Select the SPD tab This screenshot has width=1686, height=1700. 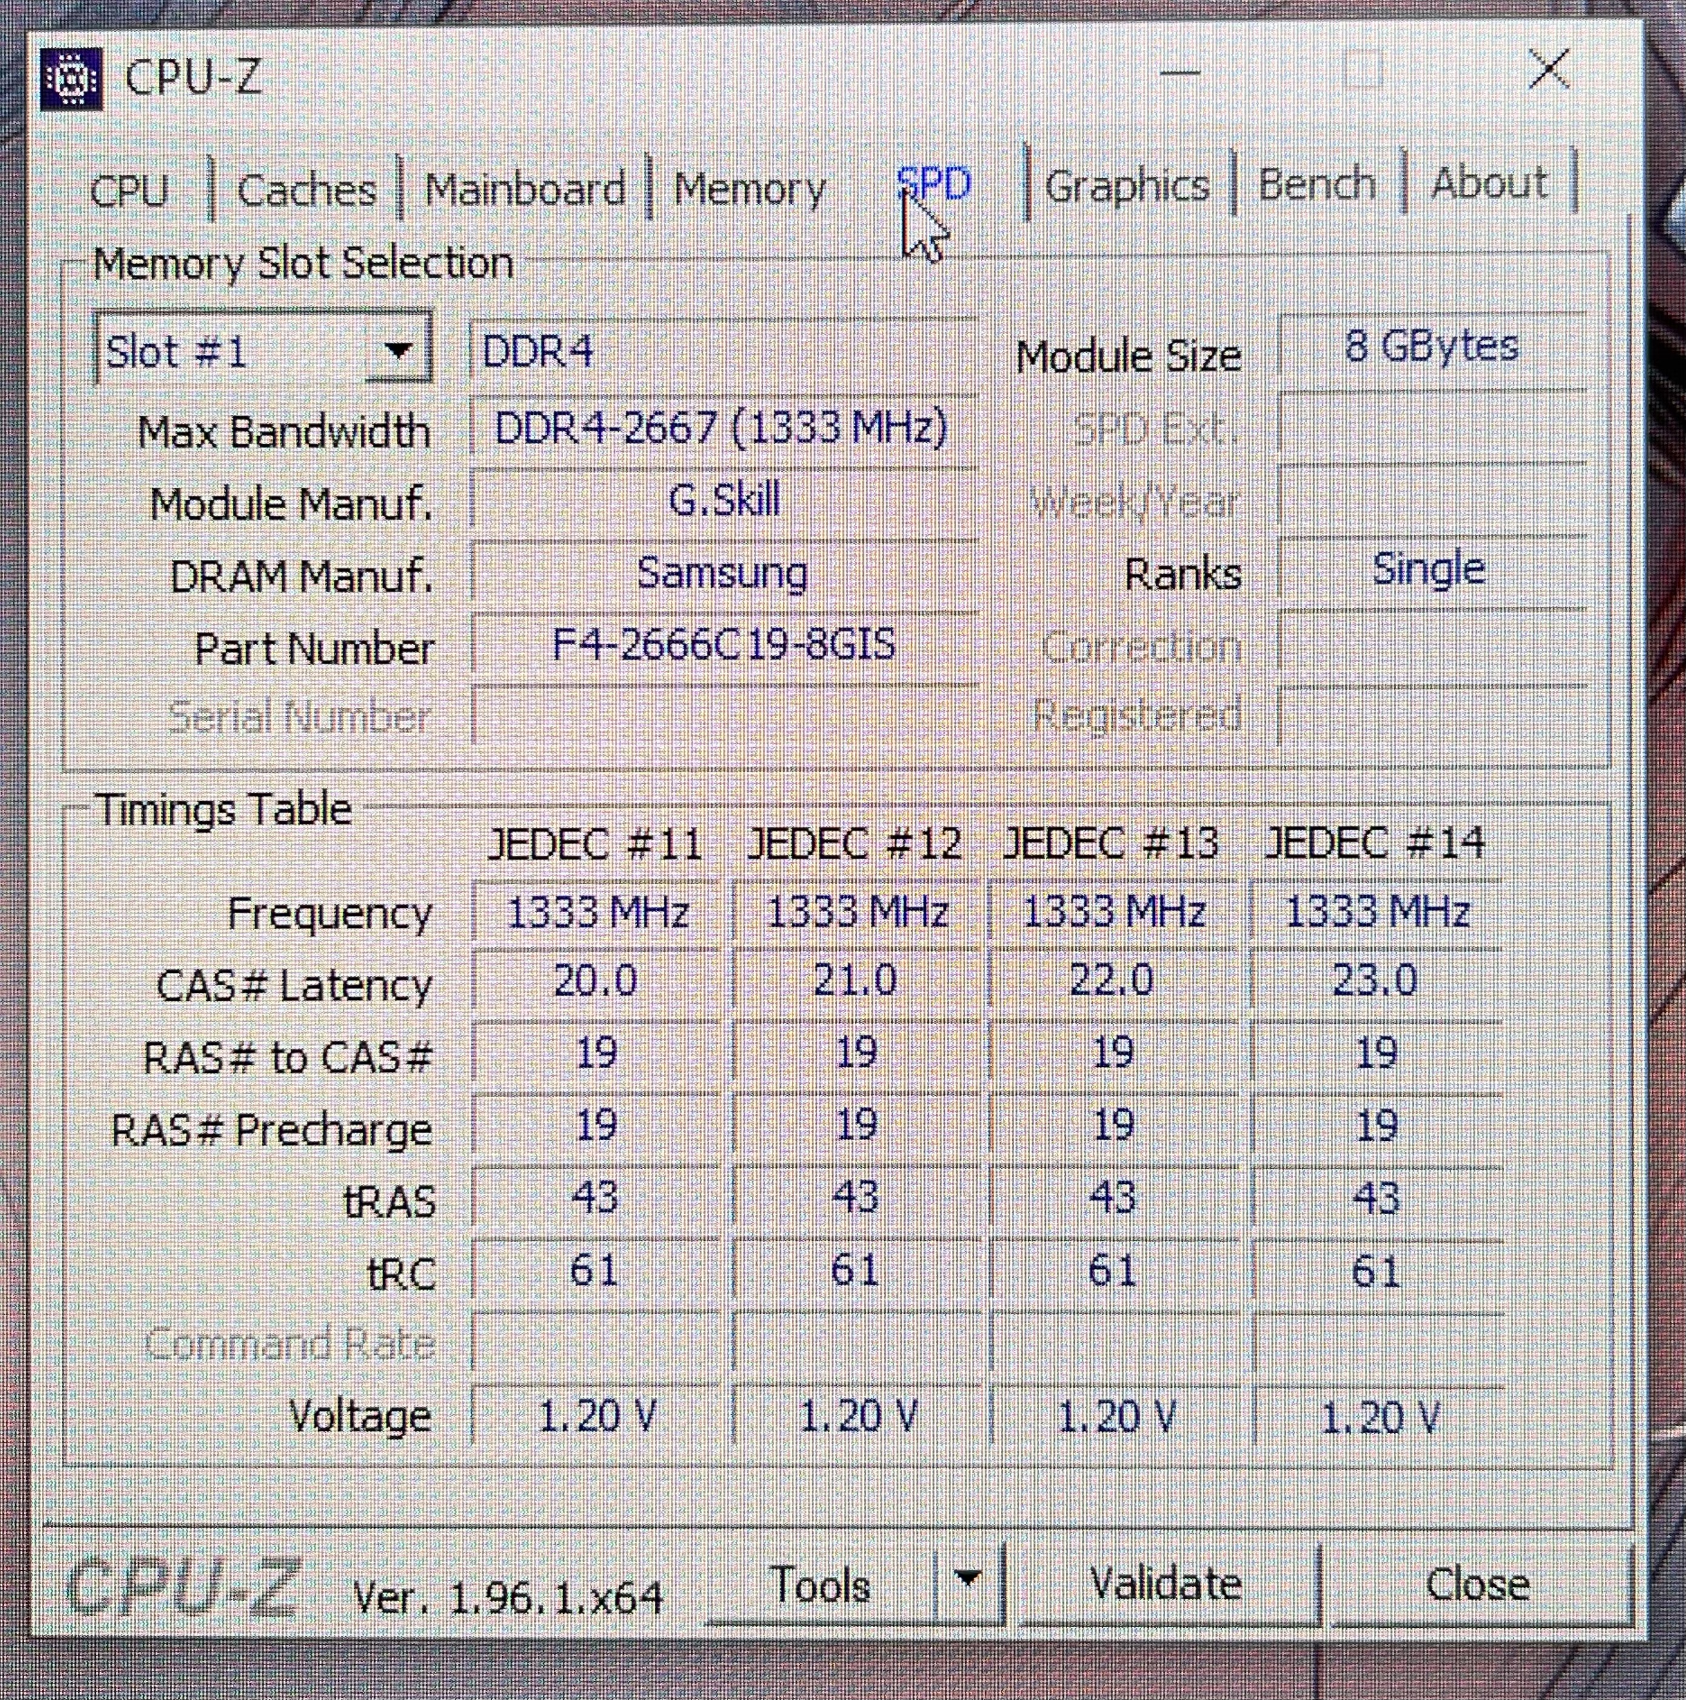pos(933,185)
